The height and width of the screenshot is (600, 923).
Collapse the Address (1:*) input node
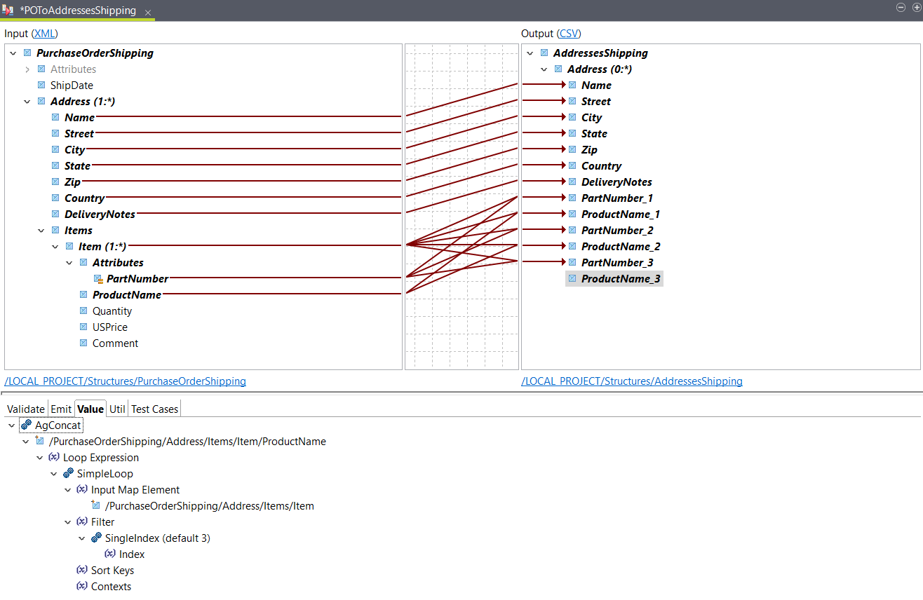pos(27,101)
